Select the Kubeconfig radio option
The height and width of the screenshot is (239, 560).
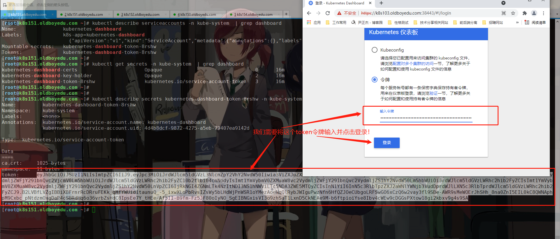375,50
